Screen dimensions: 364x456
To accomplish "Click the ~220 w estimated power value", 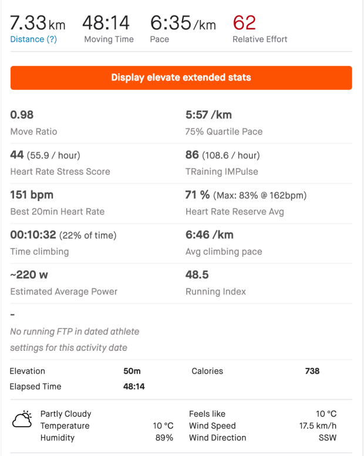I will [x=30, y=275].
